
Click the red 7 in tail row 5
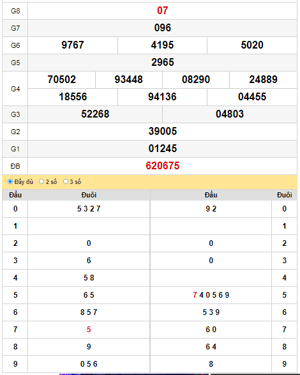click(x=195, y=295)
